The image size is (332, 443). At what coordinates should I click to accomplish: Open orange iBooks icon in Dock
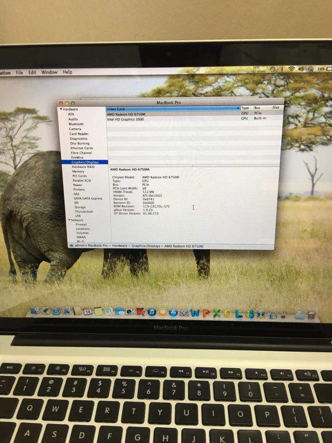tap(162, 312)
